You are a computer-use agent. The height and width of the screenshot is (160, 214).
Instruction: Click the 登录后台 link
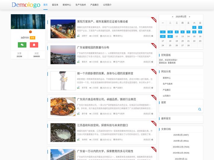pos(163,63)
